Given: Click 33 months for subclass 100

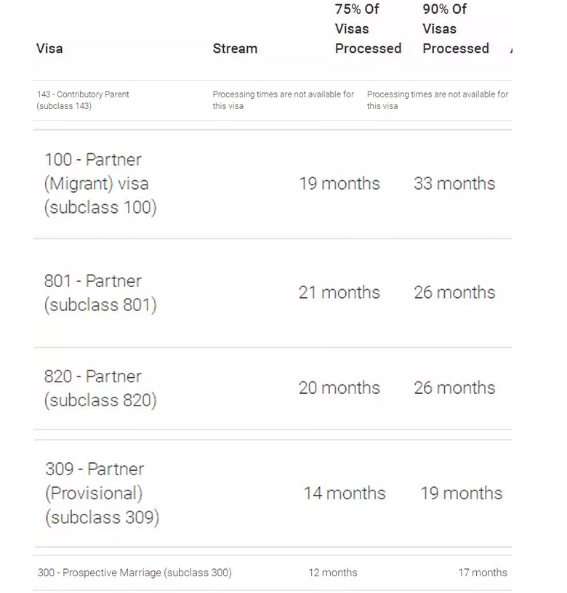Looking at the screenshot, I should [x=454, y=184].
